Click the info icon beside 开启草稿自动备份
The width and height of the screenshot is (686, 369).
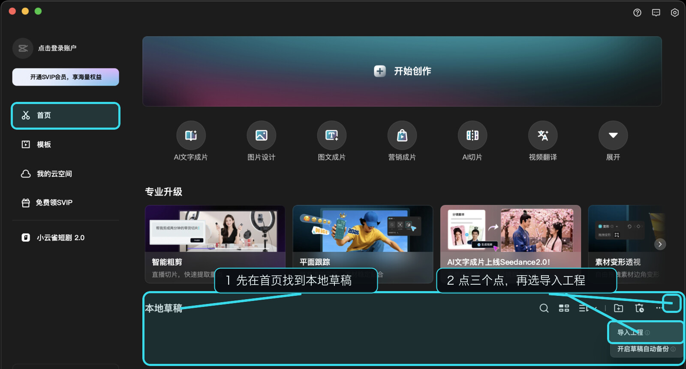point(673,349)
